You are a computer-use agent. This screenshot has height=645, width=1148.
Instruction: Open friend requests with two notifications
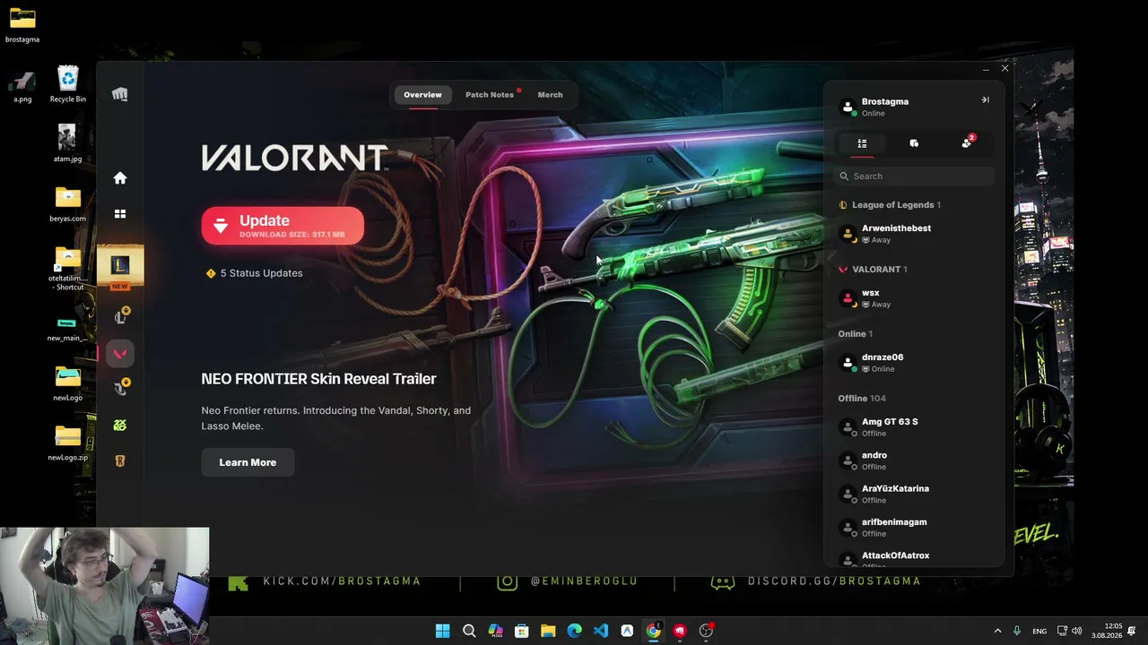click(x=966, y=143)
